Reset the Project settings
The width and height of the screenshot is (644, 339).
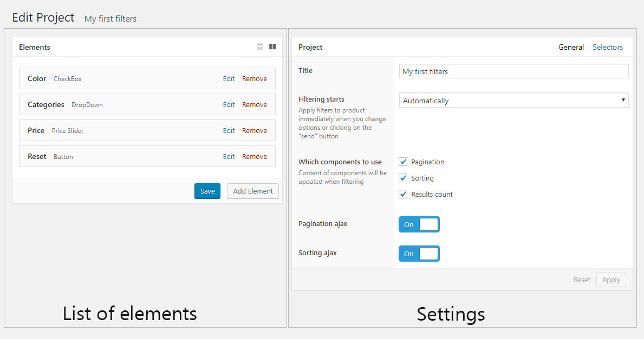[582, 280]
